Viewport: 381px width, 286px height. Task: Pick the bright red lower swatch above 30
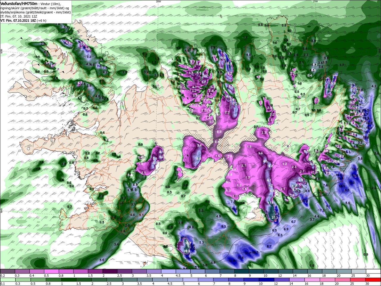click(x=374, y=280)
